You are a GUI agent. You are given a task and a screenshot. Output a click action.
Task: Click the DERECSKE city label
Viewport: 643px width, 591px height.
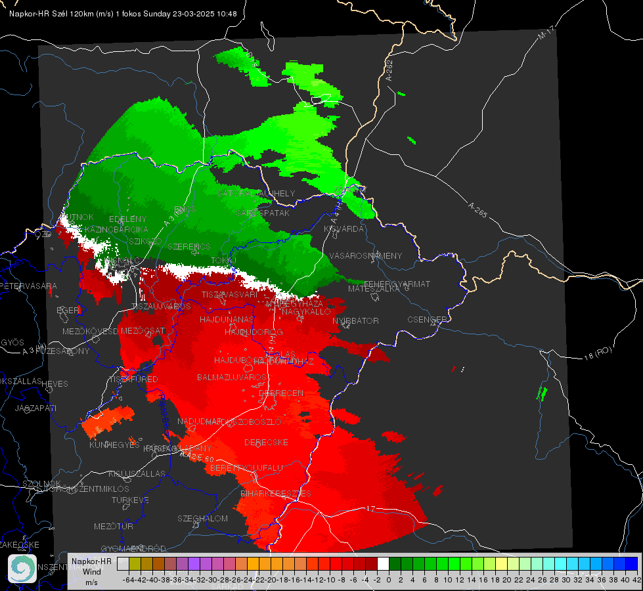(266, 442)
